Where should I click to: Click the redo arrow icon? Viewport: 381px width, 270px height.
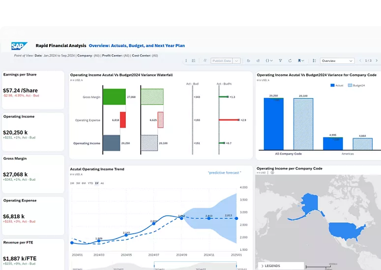point(259,61)
